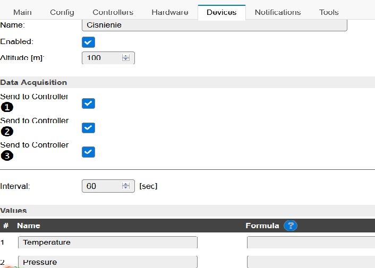Viewport: 375px width, 268px height.
Task: Toggle the Enabled checkbox
Action: pos(88,42)
